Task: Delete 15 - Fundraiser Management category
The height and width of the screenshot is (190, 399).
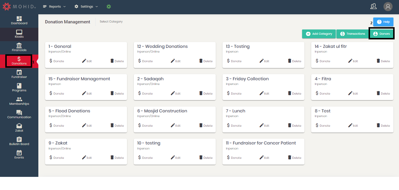Action: (x=117, y=93)
